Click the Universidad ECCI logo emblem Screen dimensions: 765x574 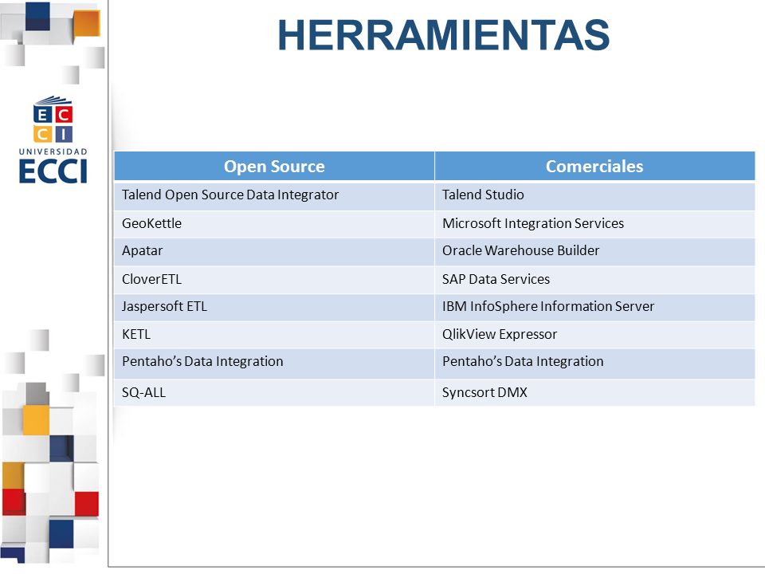[x=53, y=119]
